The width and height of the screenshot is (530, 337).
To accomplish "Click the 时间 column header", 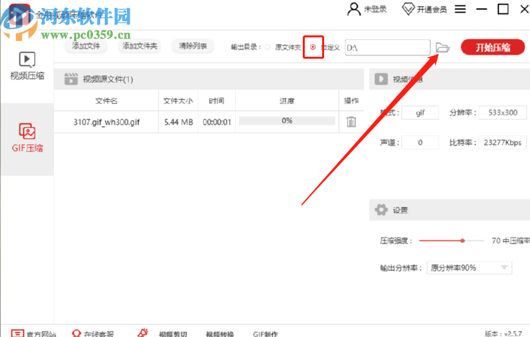I will [217, 101].
